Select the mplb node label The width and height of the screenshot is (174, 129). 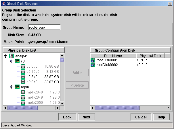click(x=25, y=87)
